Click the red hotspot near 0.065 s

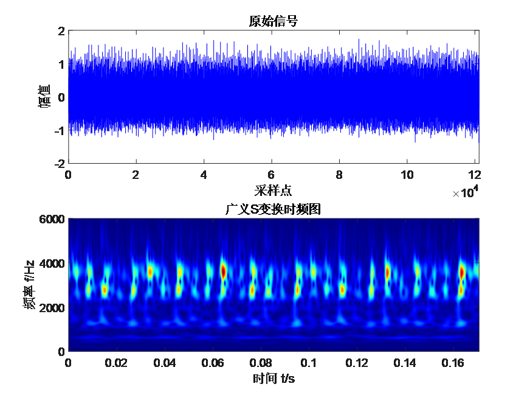pyautogui.click(x=223, y=271)
